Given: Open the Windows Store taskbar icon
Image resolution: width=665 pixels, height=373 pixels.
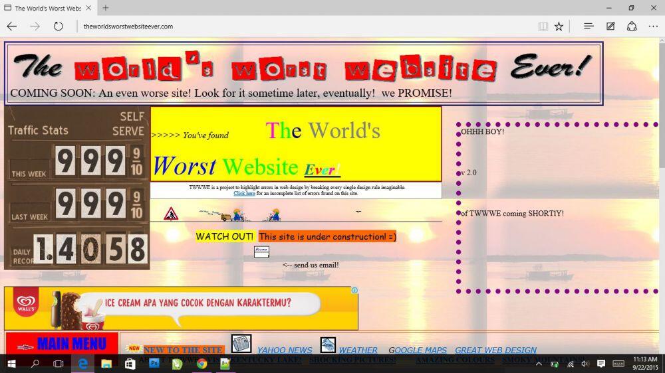Looking at the screenshot, I should (x=130, y=364).
